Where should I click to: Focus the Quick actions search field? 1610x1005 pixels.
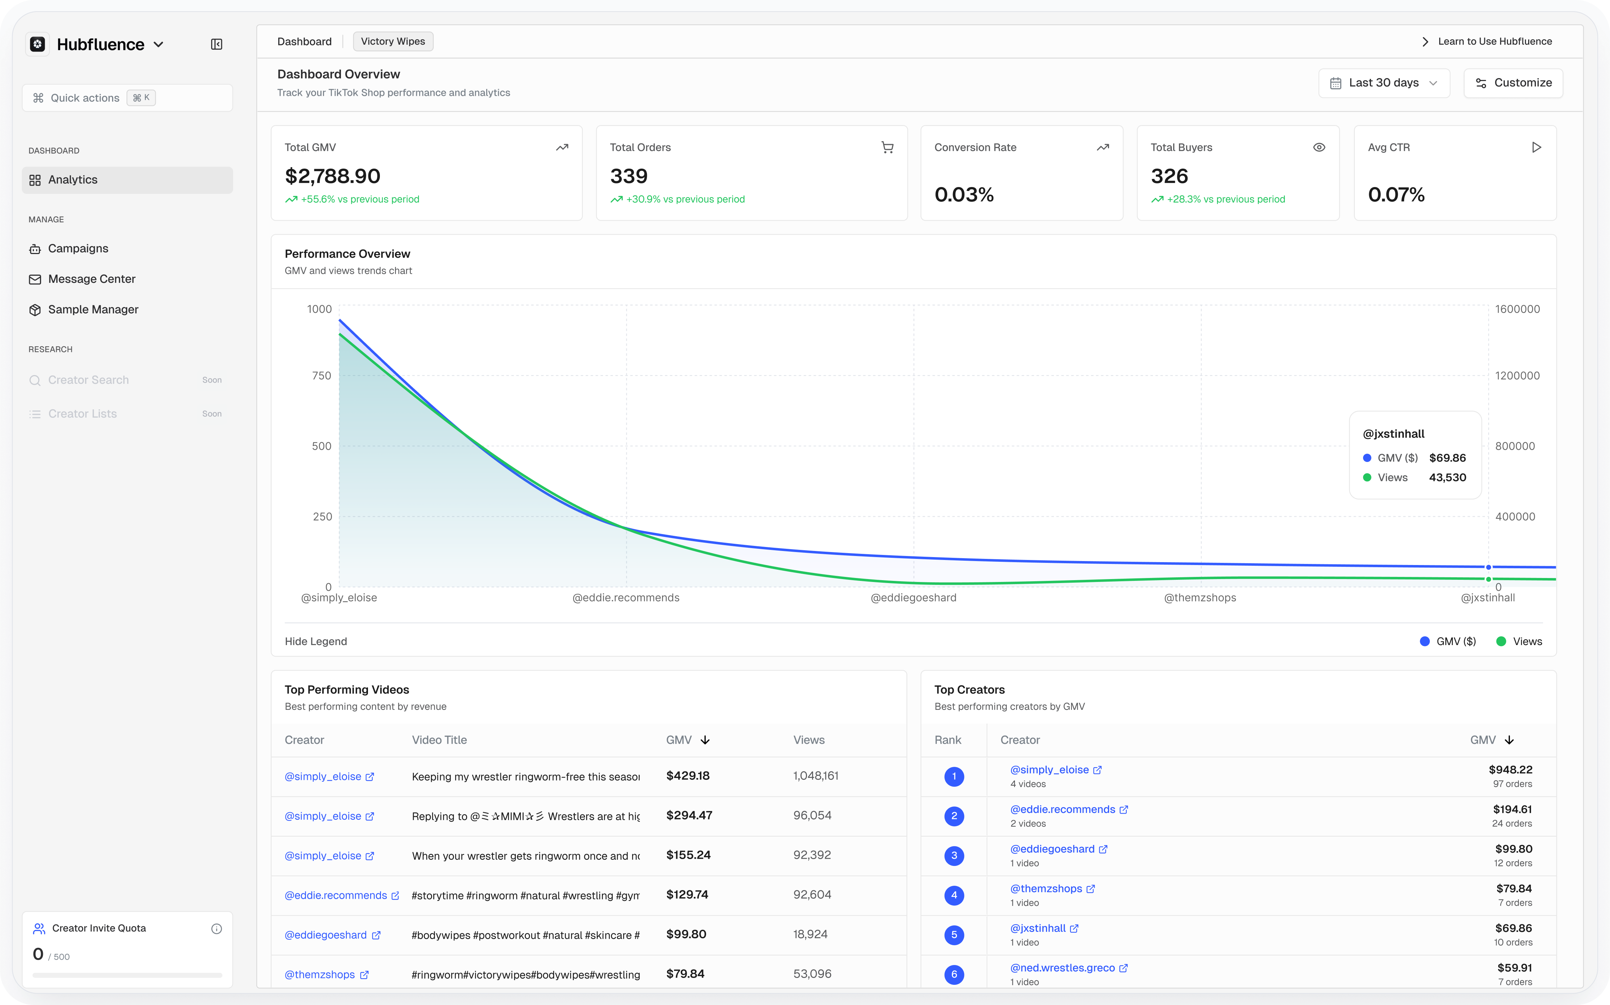click(127, 98)
